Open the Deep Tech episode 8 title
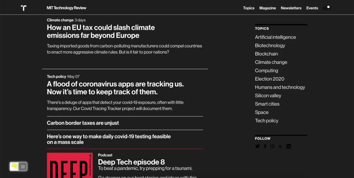354x178 pixels. tap(131, 162)
